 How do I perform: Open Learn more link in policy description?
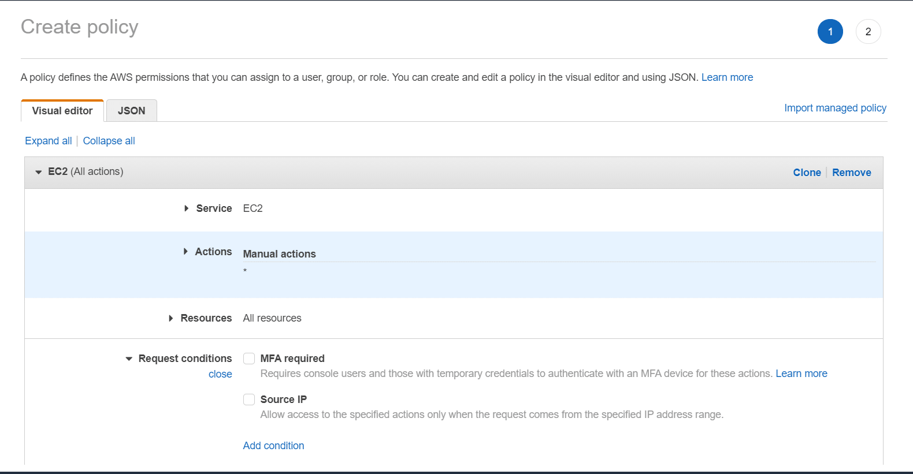[x=727, y=77]
